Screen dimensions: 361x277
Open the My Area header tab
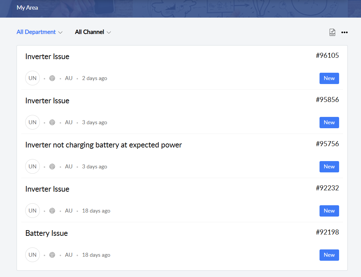[27, 8]
